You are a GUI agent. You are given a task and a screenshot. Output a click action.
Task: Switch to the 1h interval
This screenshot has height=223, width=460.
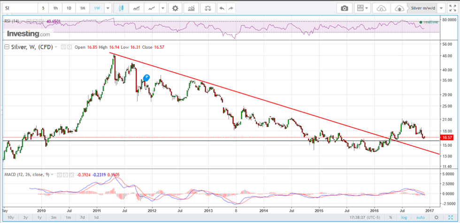pyautogui.click(x=56, y=8)
